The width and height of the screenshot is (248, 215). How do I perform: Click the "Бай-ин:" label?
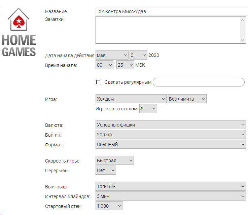53,135
